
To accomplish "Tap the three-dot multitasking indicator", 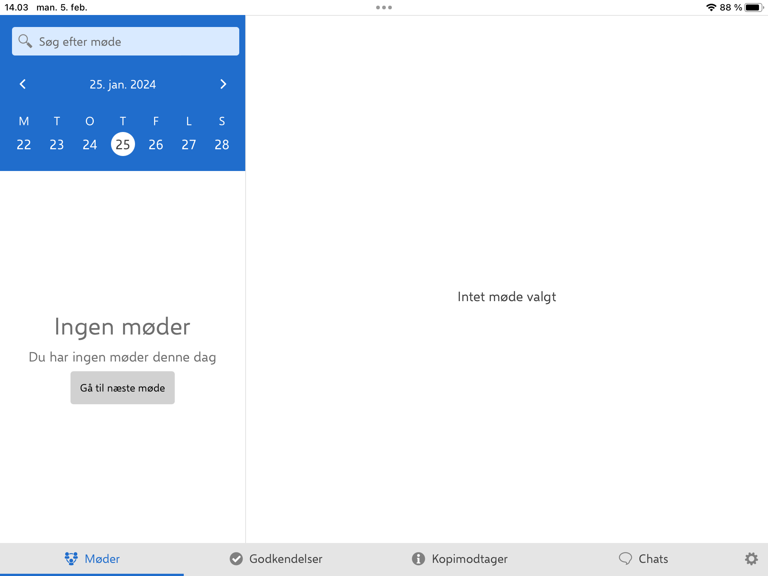I will coord(384,7).
